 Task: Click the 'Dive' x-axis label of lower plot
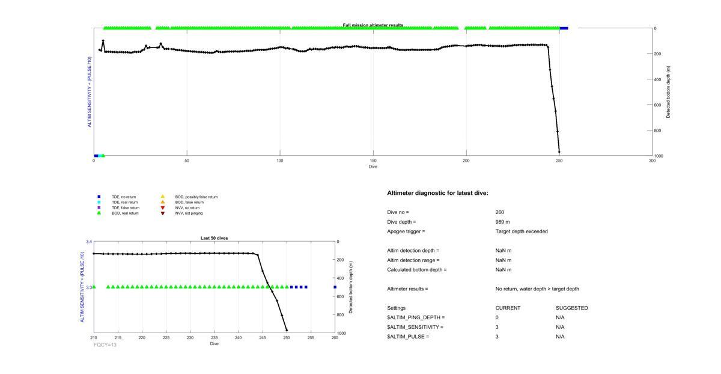214,344
